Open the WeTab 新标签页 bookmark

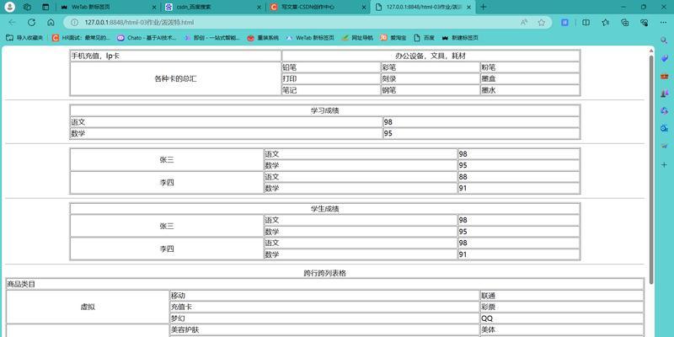[310, 38]
